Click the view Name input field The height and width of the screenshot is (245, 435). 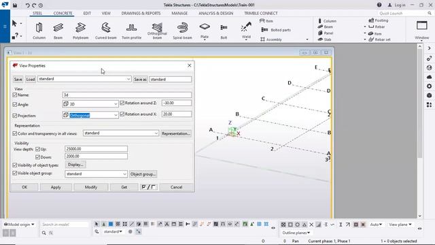click(x=127, y=95)
